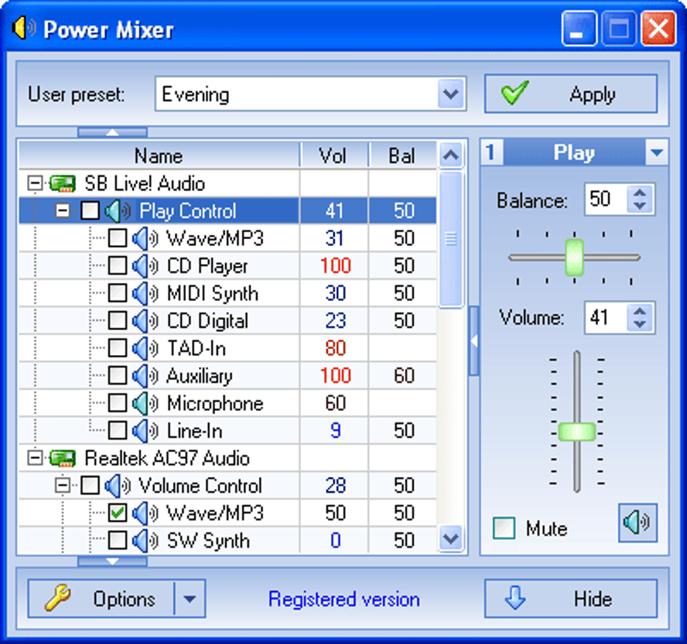Click the SW Synth volume value 0
The image size is (687, 644).
(x=335, y=541)
